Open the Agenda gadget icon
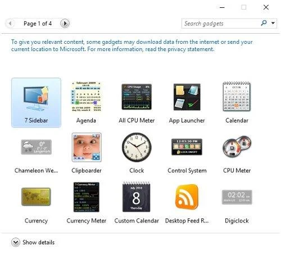Screen dimensions: 281x255 point(86,97)
